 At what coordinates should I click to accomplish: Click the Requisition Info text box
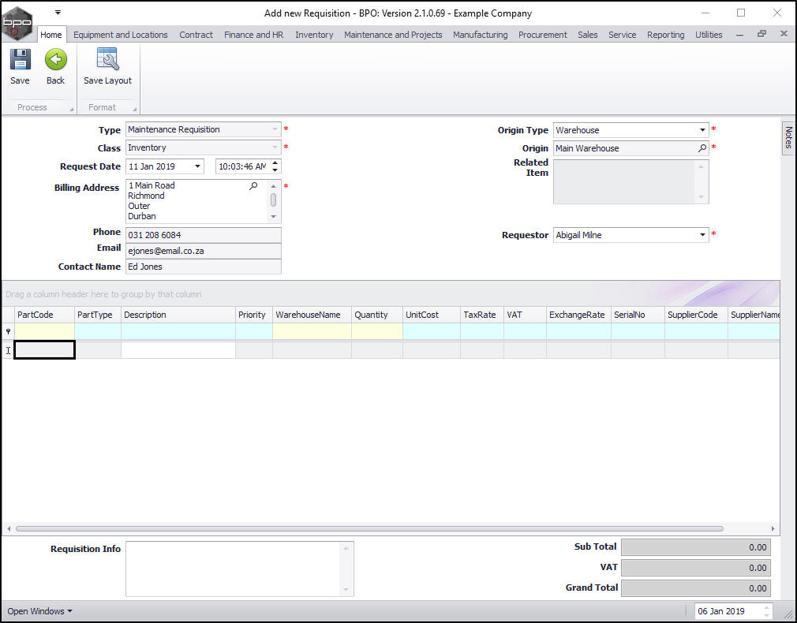coord(239,569)
